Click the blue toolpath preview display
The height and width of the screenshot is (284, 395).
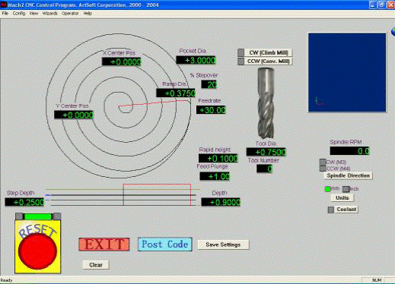pos(347,72)
